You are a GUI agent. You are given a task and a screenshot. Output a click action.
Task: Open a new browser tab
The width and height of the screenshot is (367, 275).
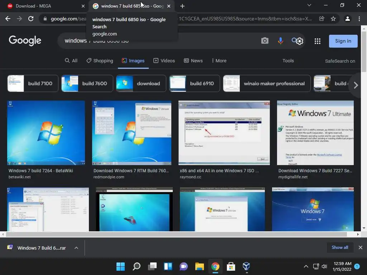[182, 6]
